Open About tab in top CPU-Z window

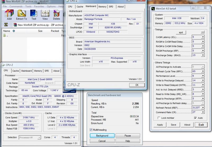point(121,7)
